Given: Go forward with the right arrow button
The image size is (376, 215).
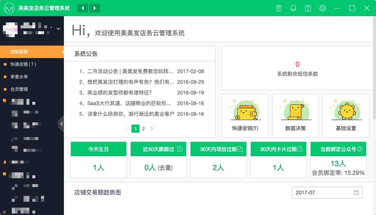Looking at the screenshot, I should tap(94, 8).
